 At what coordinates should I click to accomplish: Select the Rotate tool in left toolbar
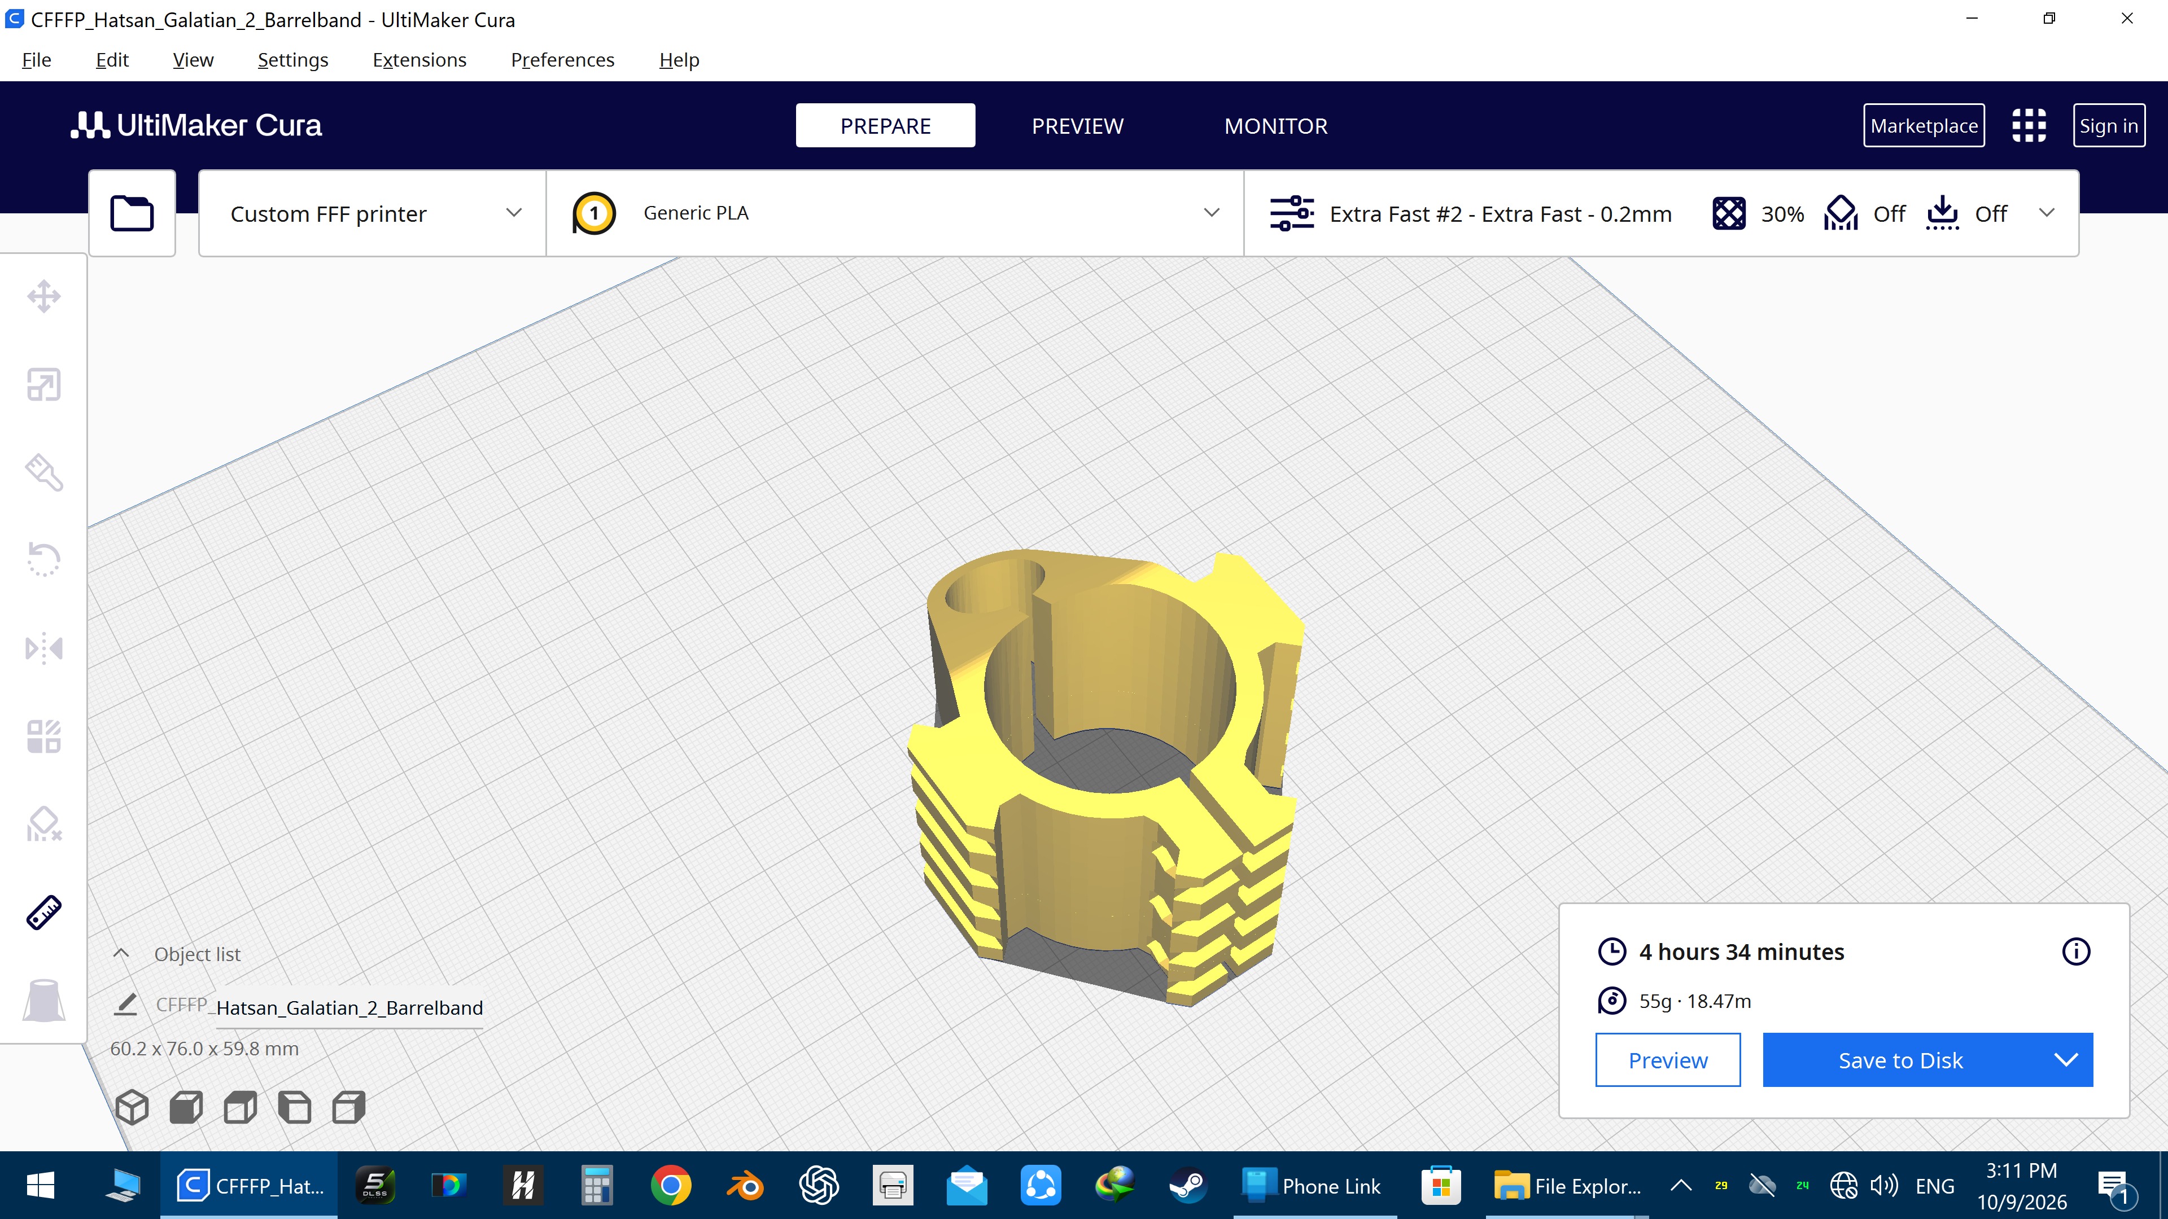44,560
